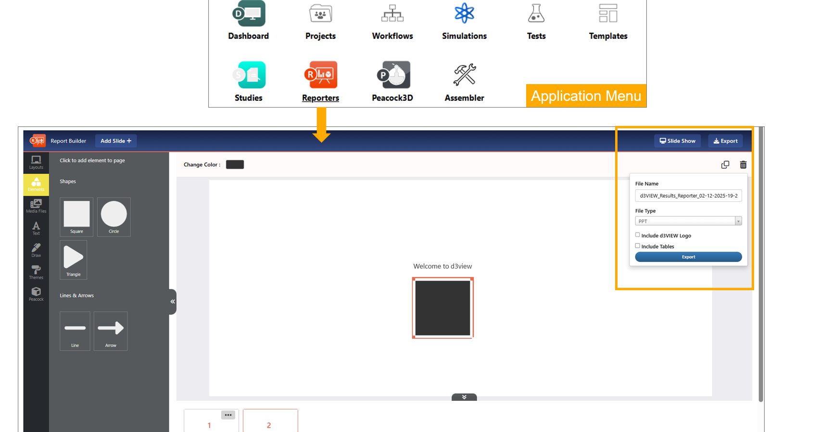The image size is (820, 432).
Task: Open the Layouts panel in sidebar
Action: click(x=36, y=162)
